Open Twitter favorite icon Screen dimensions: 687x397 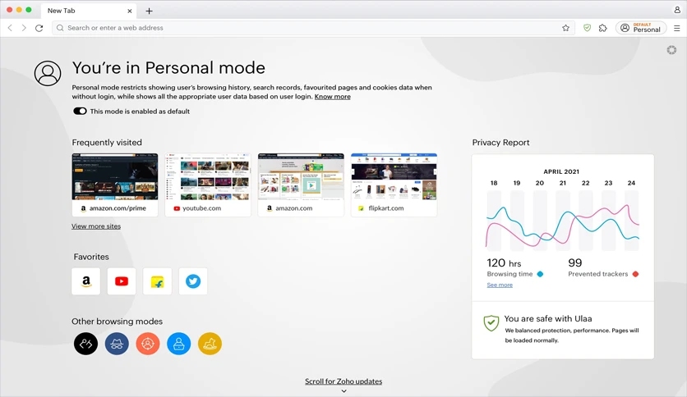(x=193, y=281)
